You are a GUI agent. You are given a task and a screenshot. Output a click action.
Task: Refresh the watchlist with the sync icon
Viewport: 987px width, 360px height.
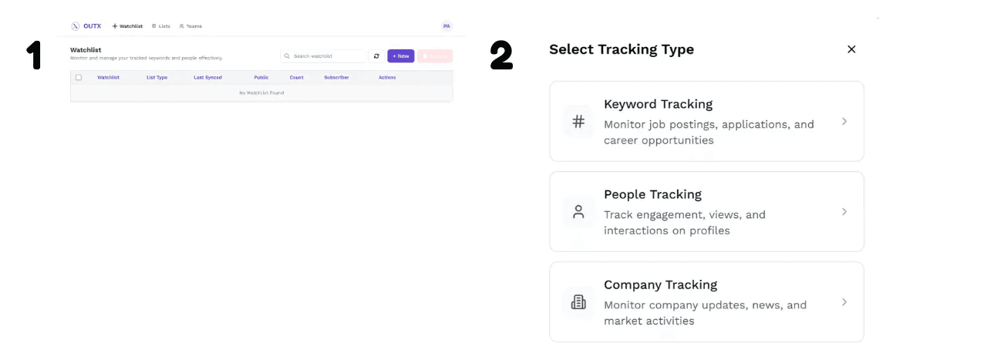pyautogui.click(x=376, y=56)
